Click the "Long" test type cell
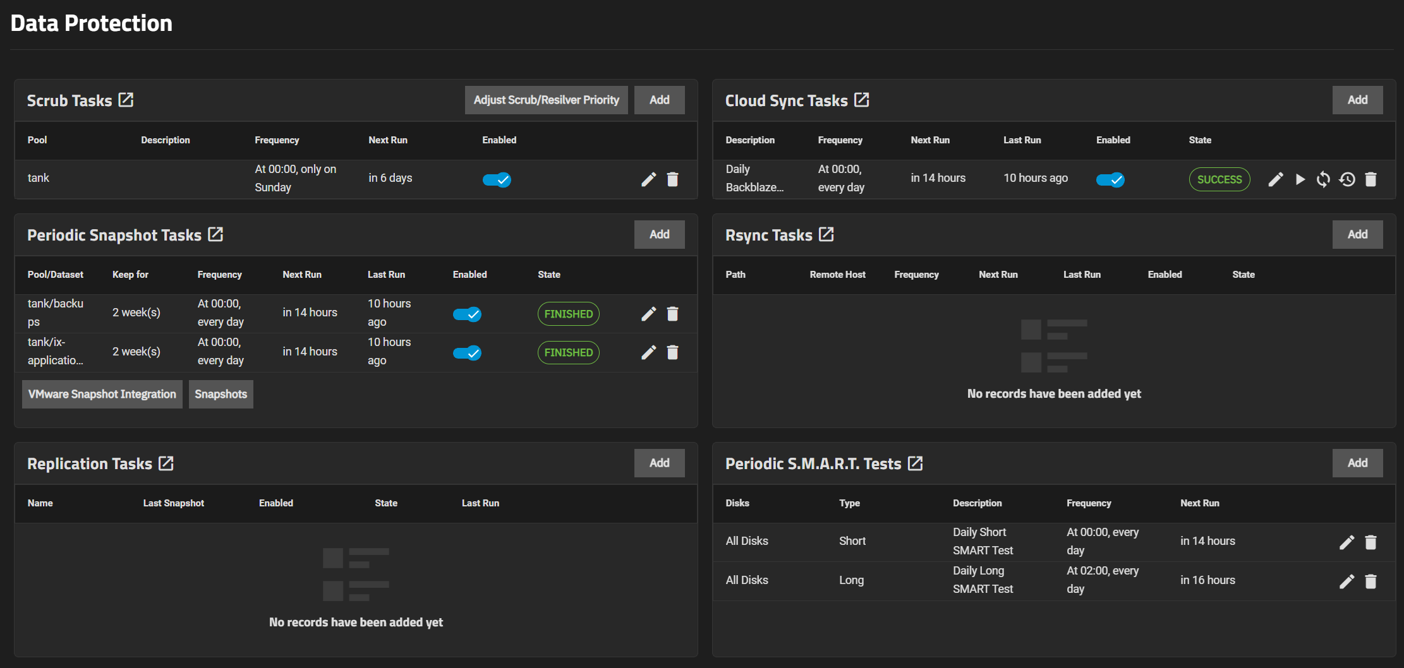Viewport: 1404px width, 668px height. (852, 580)
